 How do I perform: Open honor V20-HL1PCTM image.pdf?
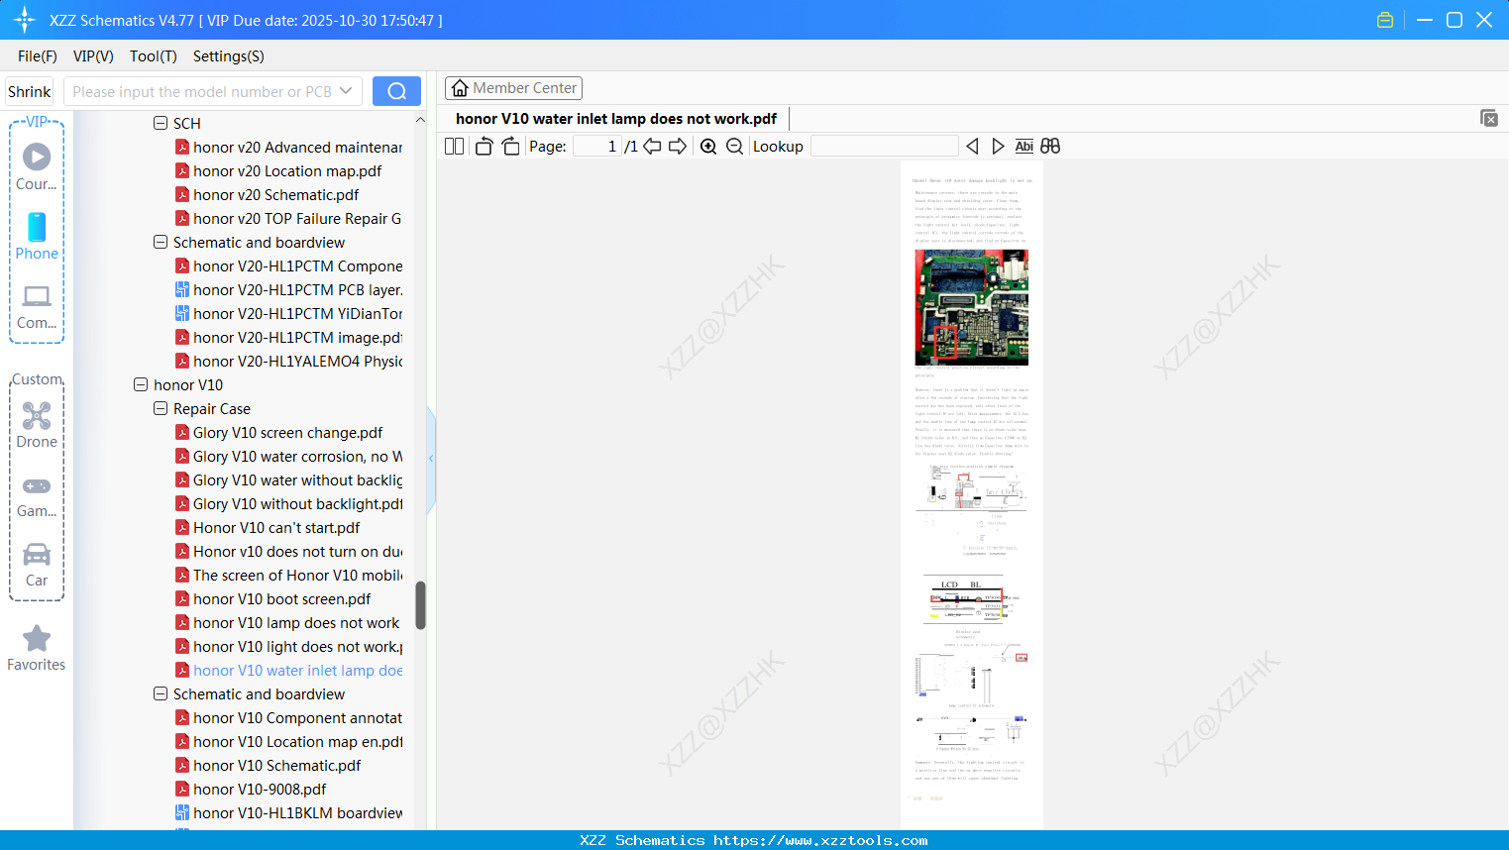298,337
